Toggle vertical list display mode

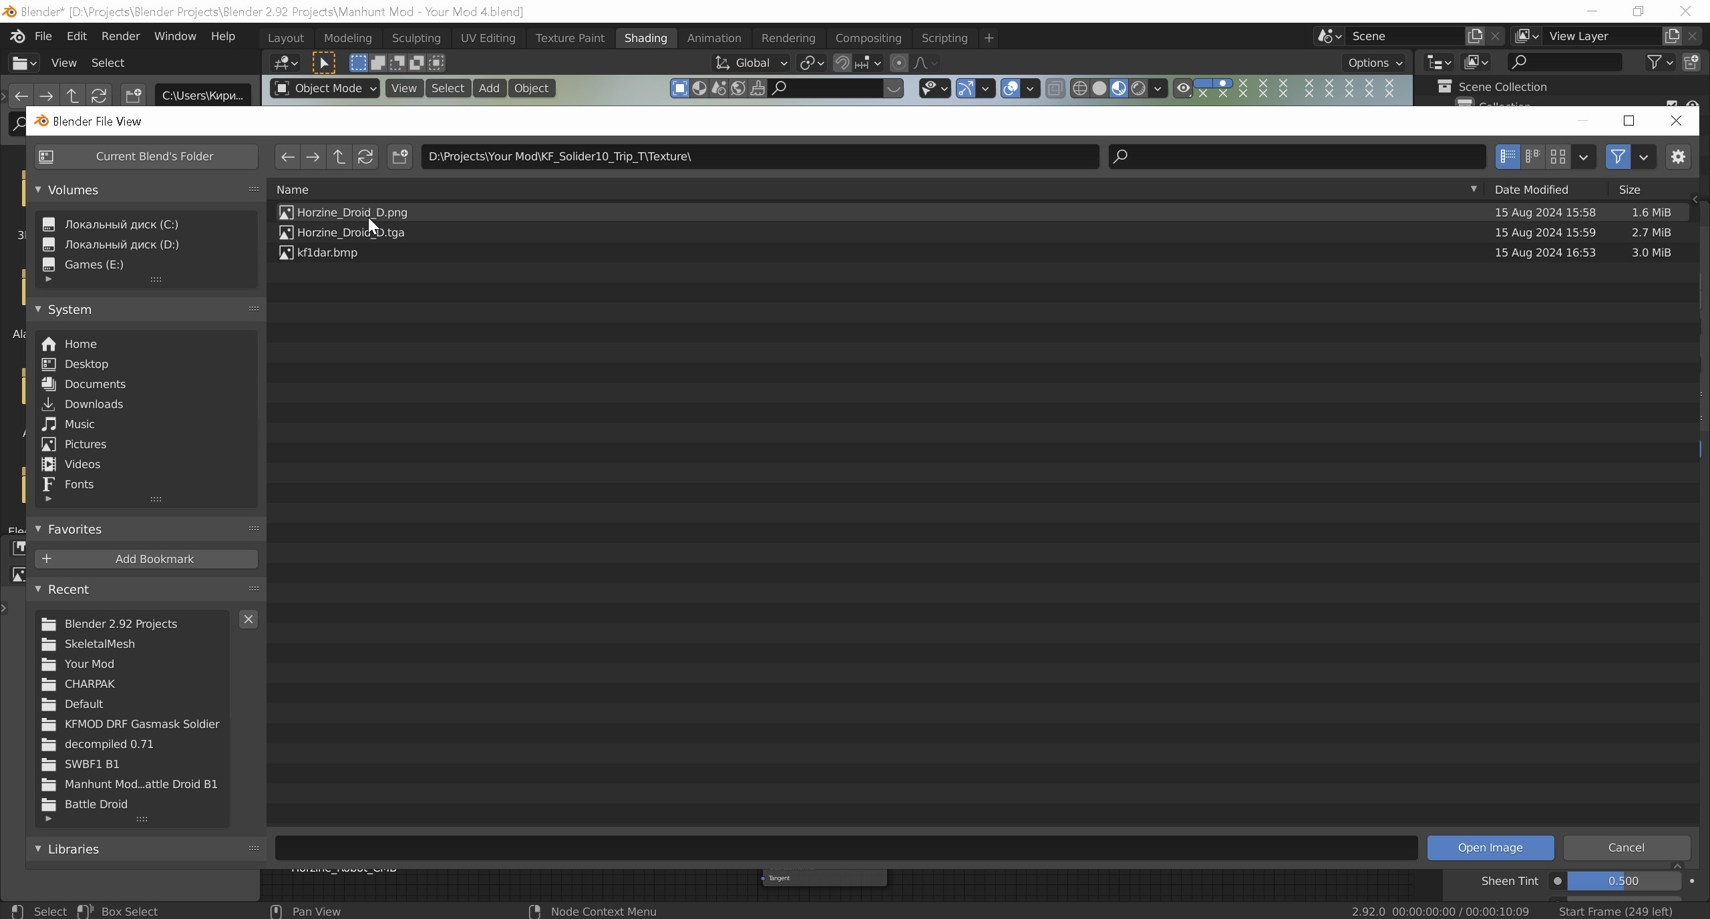tap(1508, 156)
